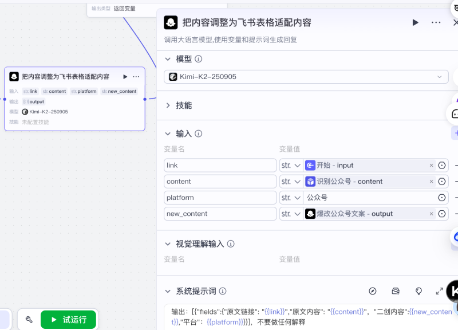Remove the 爆改公众号文案 - output variable
Screen dimensions: 458x330
[431, 213]
